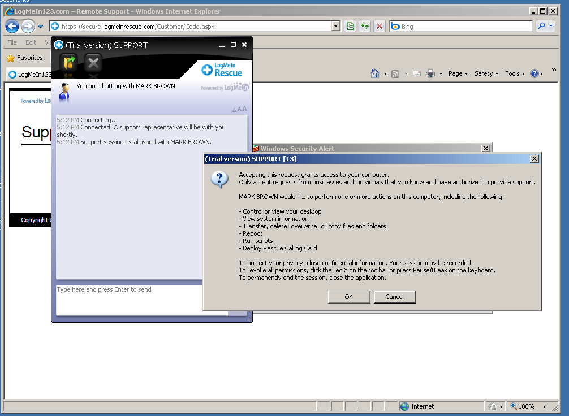
Task: Open the search provider dropdown arrow
Action: click(x=551, y=26)
